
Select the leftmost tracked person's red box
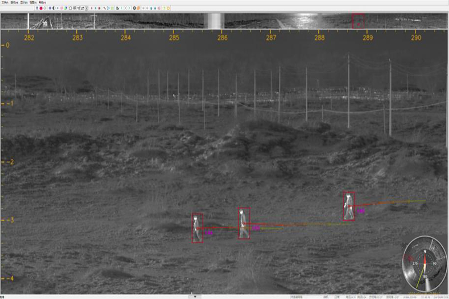pos(198,228)
